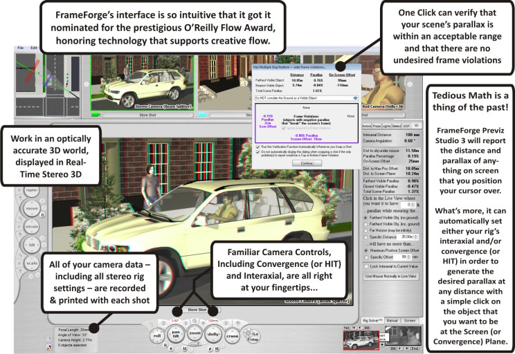Screen dimensions: 515x354
Task: Click the Specific Offset value stepper
Action: click(409, 257)
